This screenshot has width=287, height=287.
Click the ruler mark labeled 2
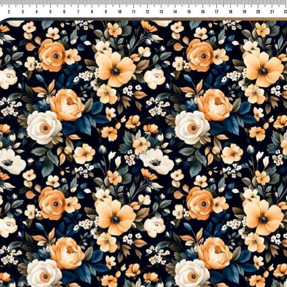[9, 12]
